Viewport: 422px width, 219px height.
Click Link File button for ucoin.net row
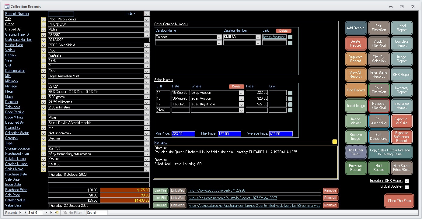160,198
